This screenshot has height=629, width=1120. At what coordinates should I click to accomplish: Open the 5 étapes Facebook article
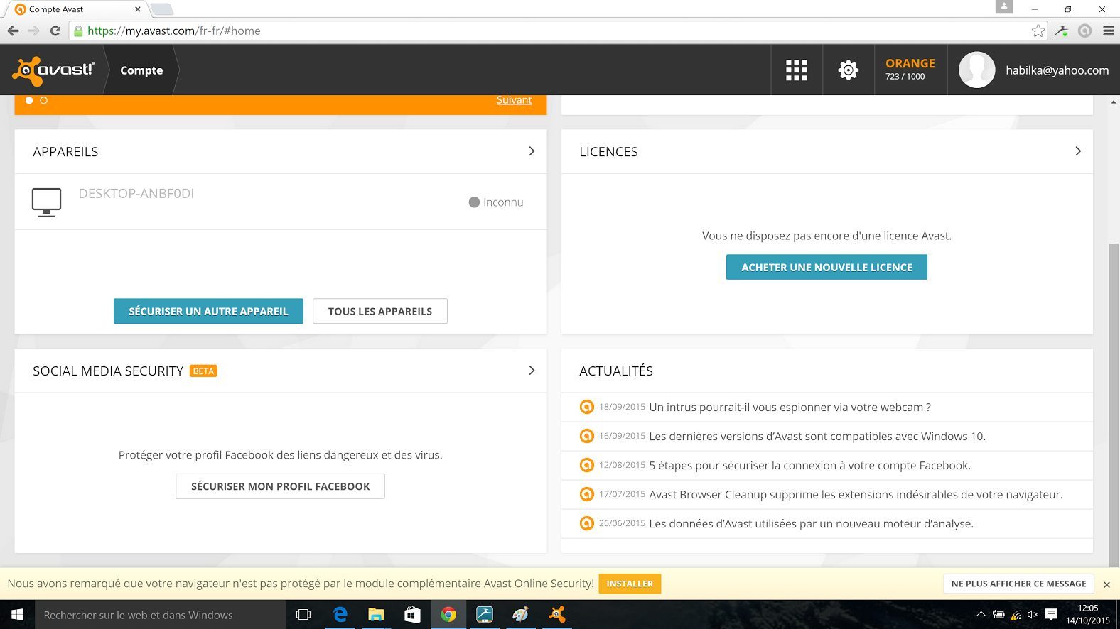809,465
